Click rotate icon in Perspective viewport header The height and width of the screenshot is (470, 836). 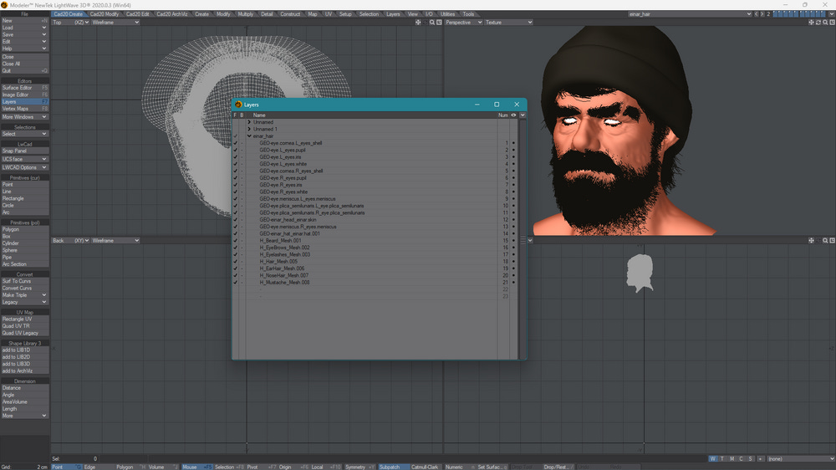818,23
